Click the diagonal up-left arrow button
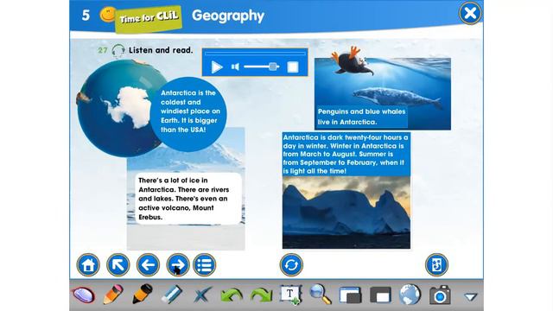The image size is (553, 311). coord(118,265)
